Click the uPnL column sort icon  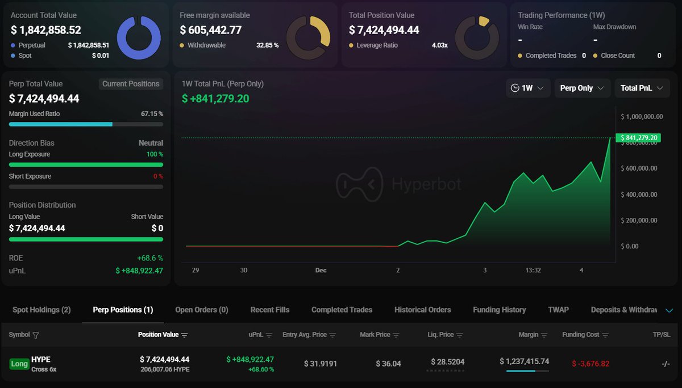[x=269, y=335]
